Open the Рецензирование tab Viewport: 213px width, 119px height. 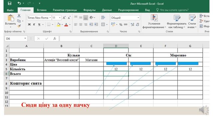[128, 10]
